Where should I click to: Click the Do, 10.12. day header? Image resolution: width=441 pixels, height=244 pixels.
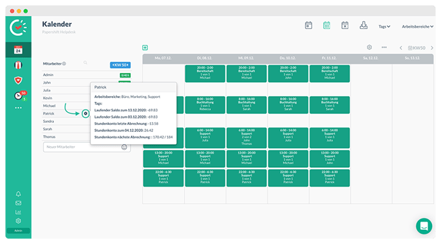coord(287,58)
